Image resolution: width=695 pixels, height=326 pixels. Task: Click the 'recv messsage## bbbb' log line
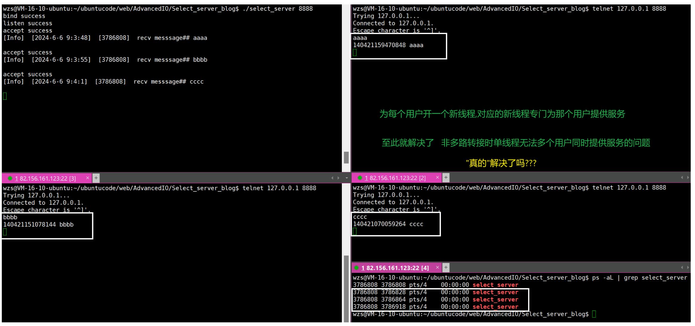[105, 60]
